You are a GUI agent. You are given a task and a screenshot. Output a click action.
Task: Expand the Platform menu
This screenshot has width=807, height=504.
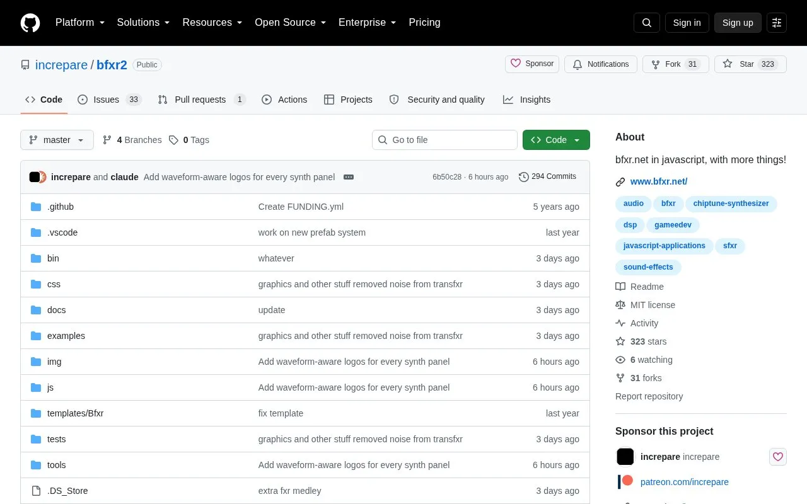tap(80, 23)
